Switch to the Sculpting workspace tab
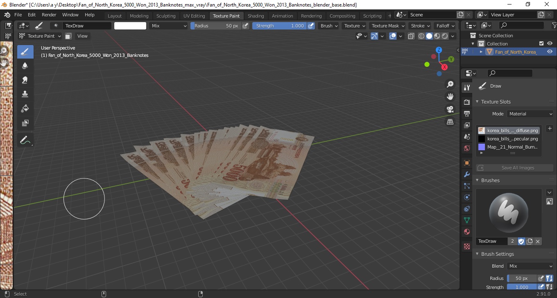 click(166, 16)
